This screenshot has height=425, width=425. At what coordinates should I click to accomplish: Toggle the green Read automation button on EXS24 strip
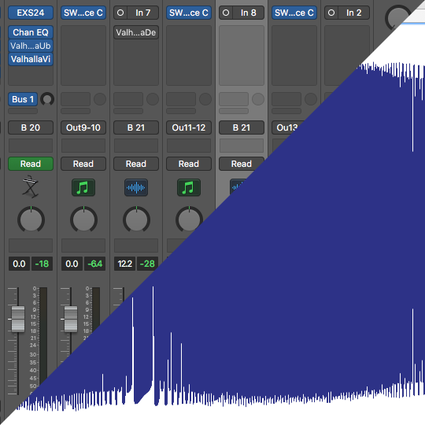(31, 164)
